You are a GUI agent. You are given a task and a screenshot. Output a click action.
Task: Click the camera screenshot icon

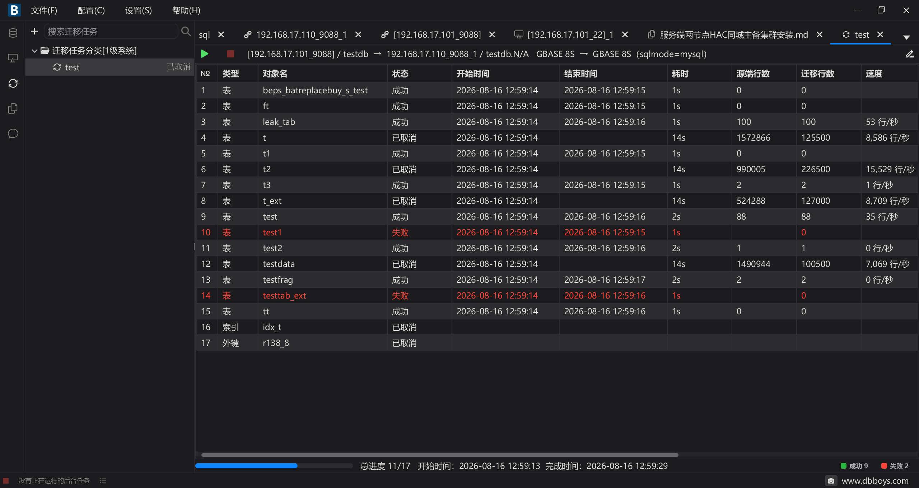(x=831, y=480)
